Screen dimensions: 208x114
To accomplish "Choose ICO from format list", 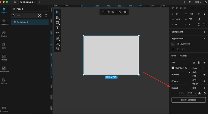I will [x=194, y=88].
